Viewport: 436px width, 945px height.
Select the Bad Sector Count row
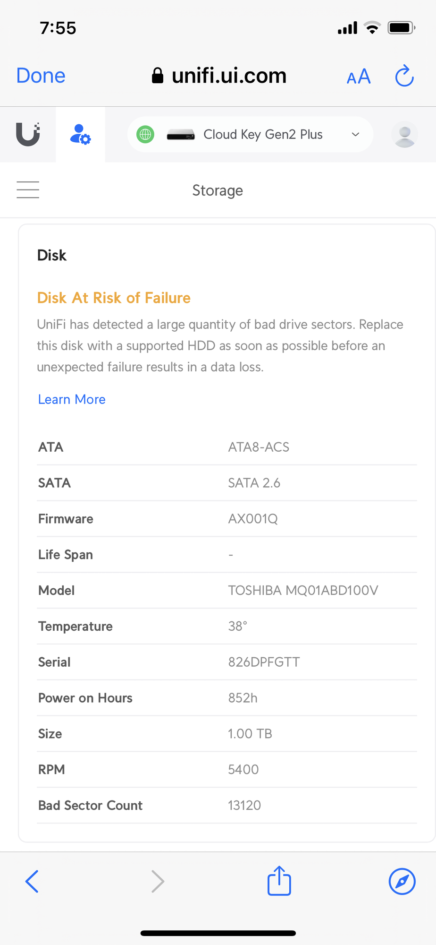pos(226,805)
